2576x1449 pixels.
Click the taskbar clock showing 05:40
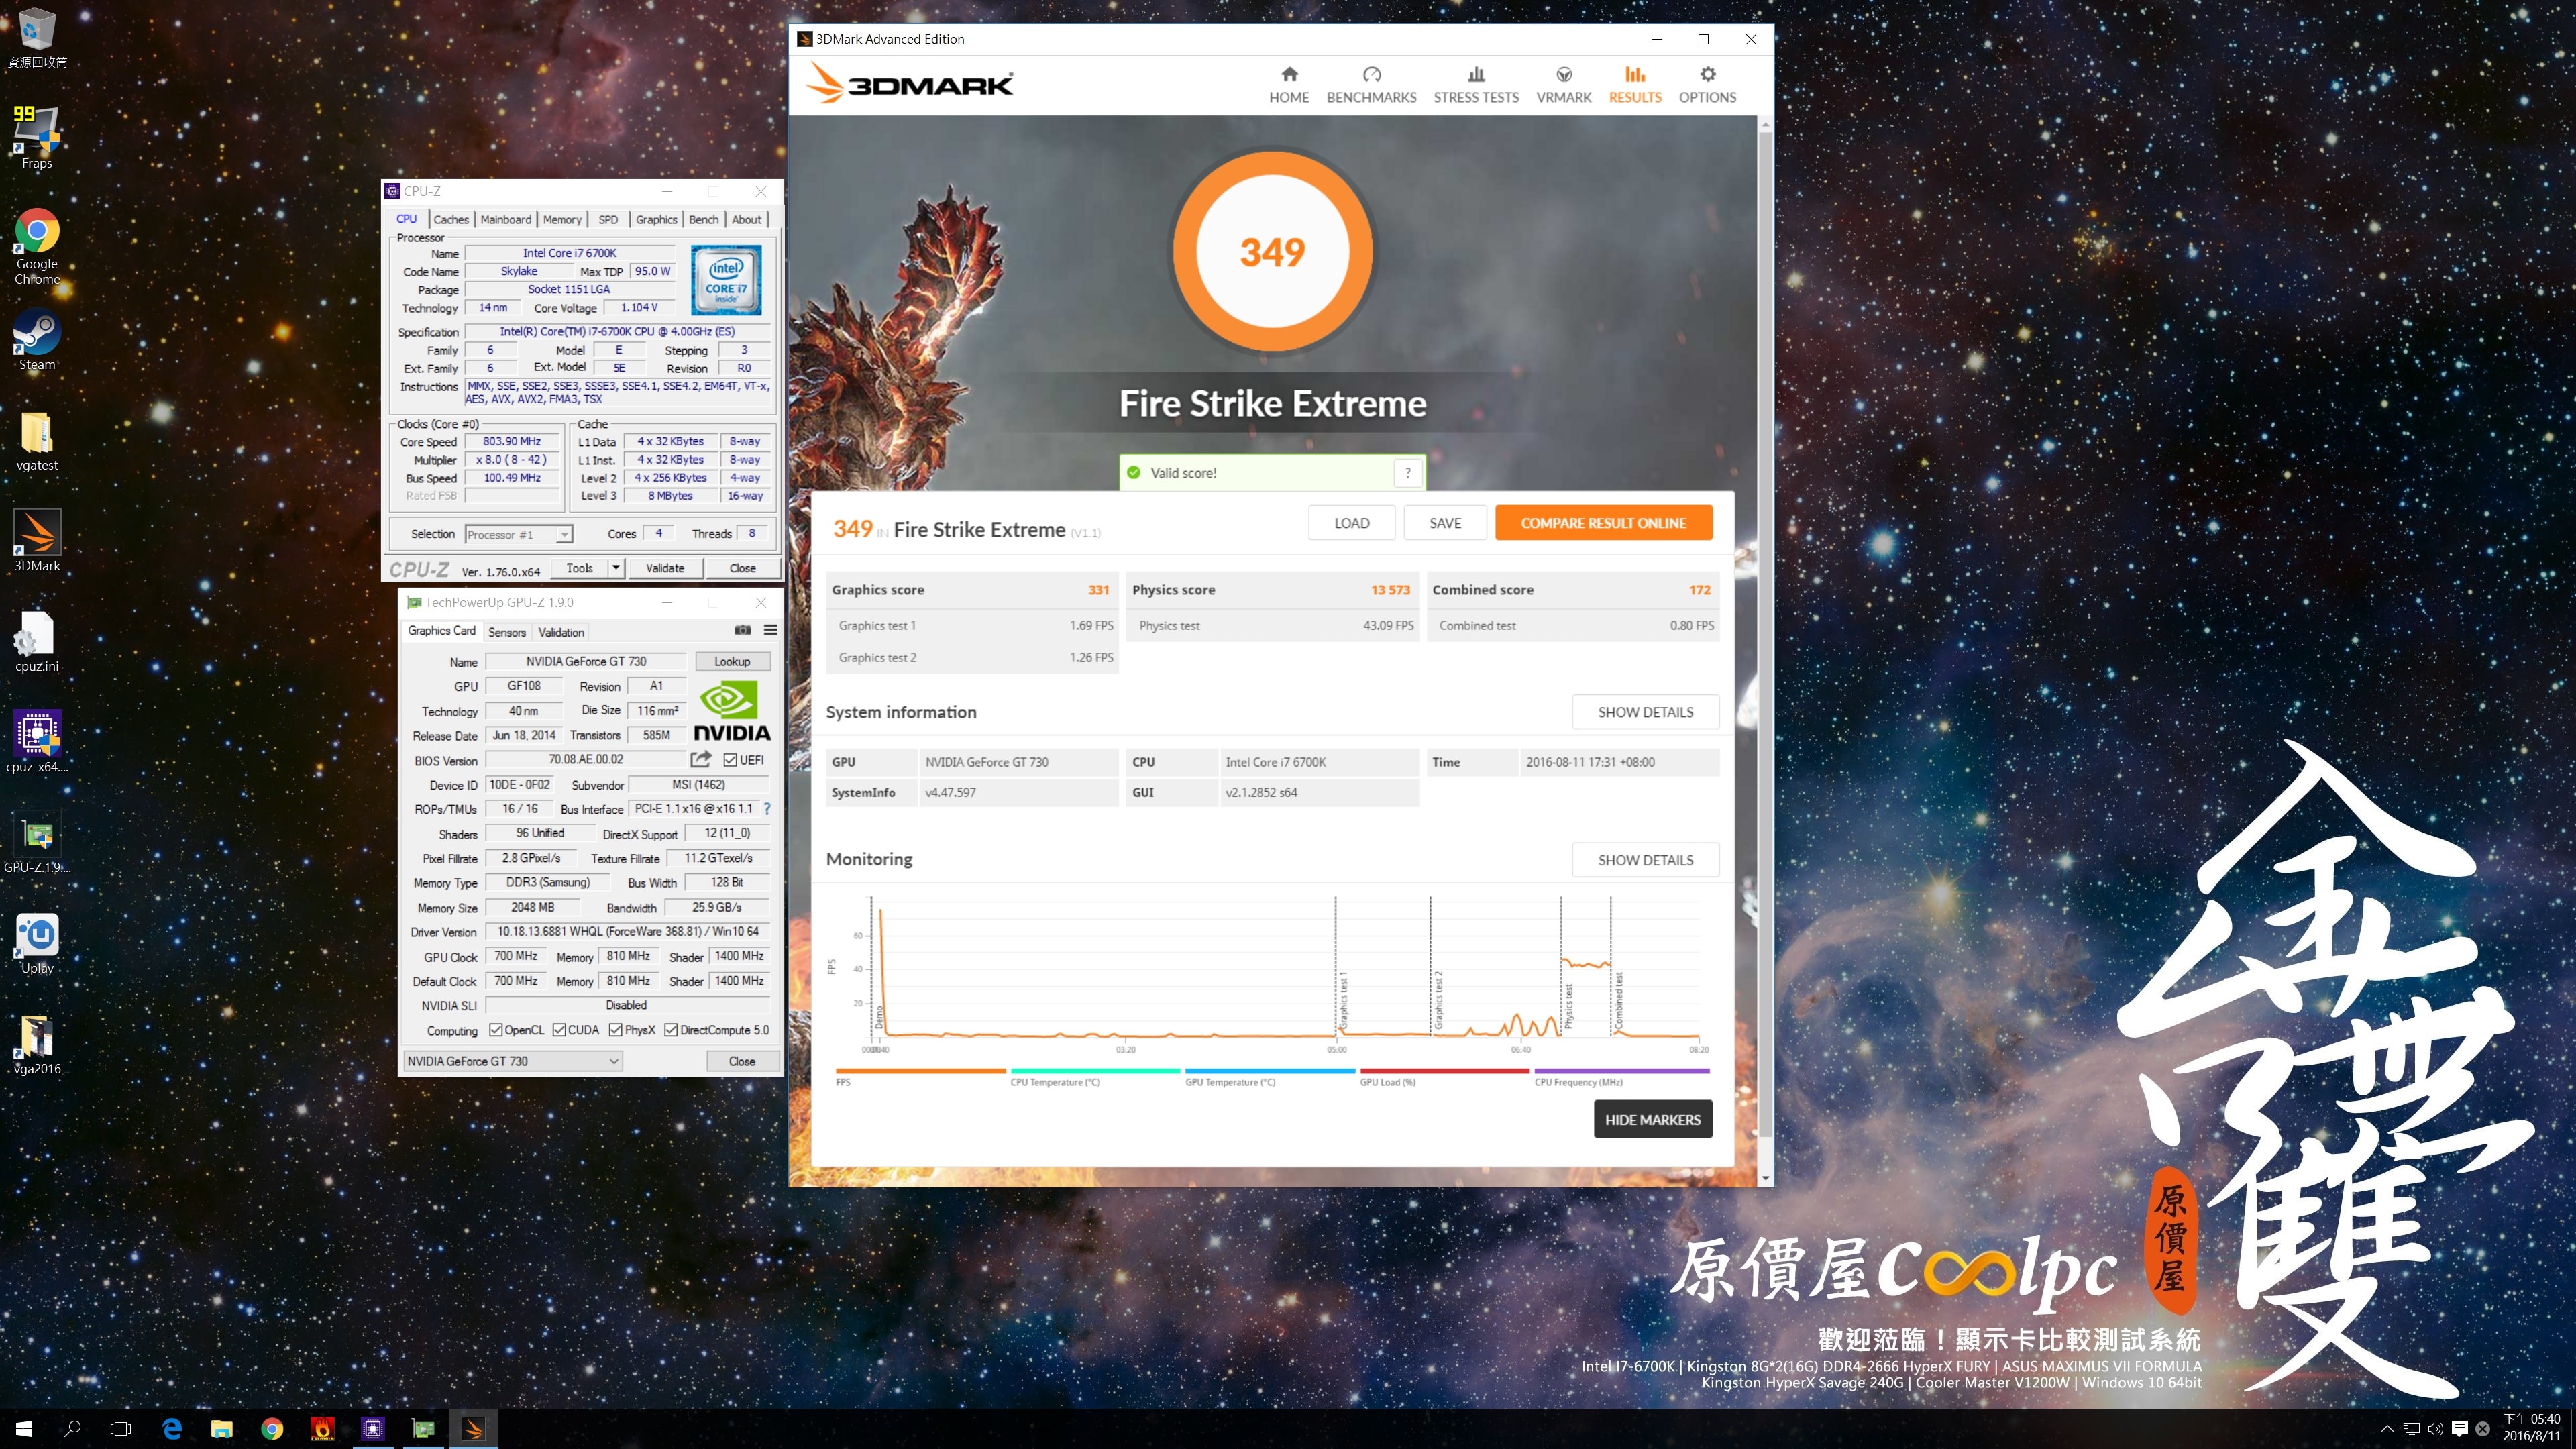coord(2532,1428)
